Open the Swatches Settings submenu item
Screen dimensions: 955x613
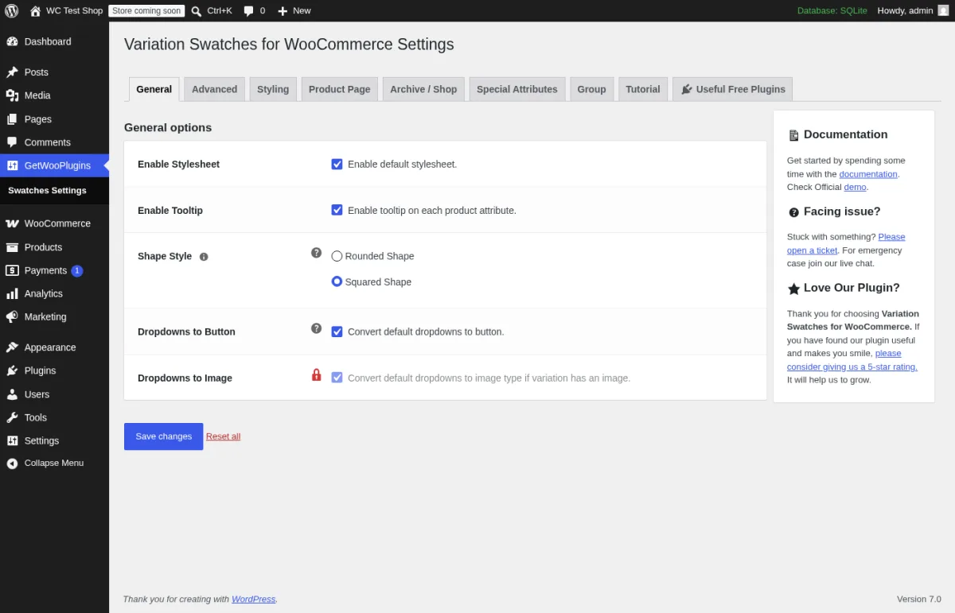click(47, 191)
